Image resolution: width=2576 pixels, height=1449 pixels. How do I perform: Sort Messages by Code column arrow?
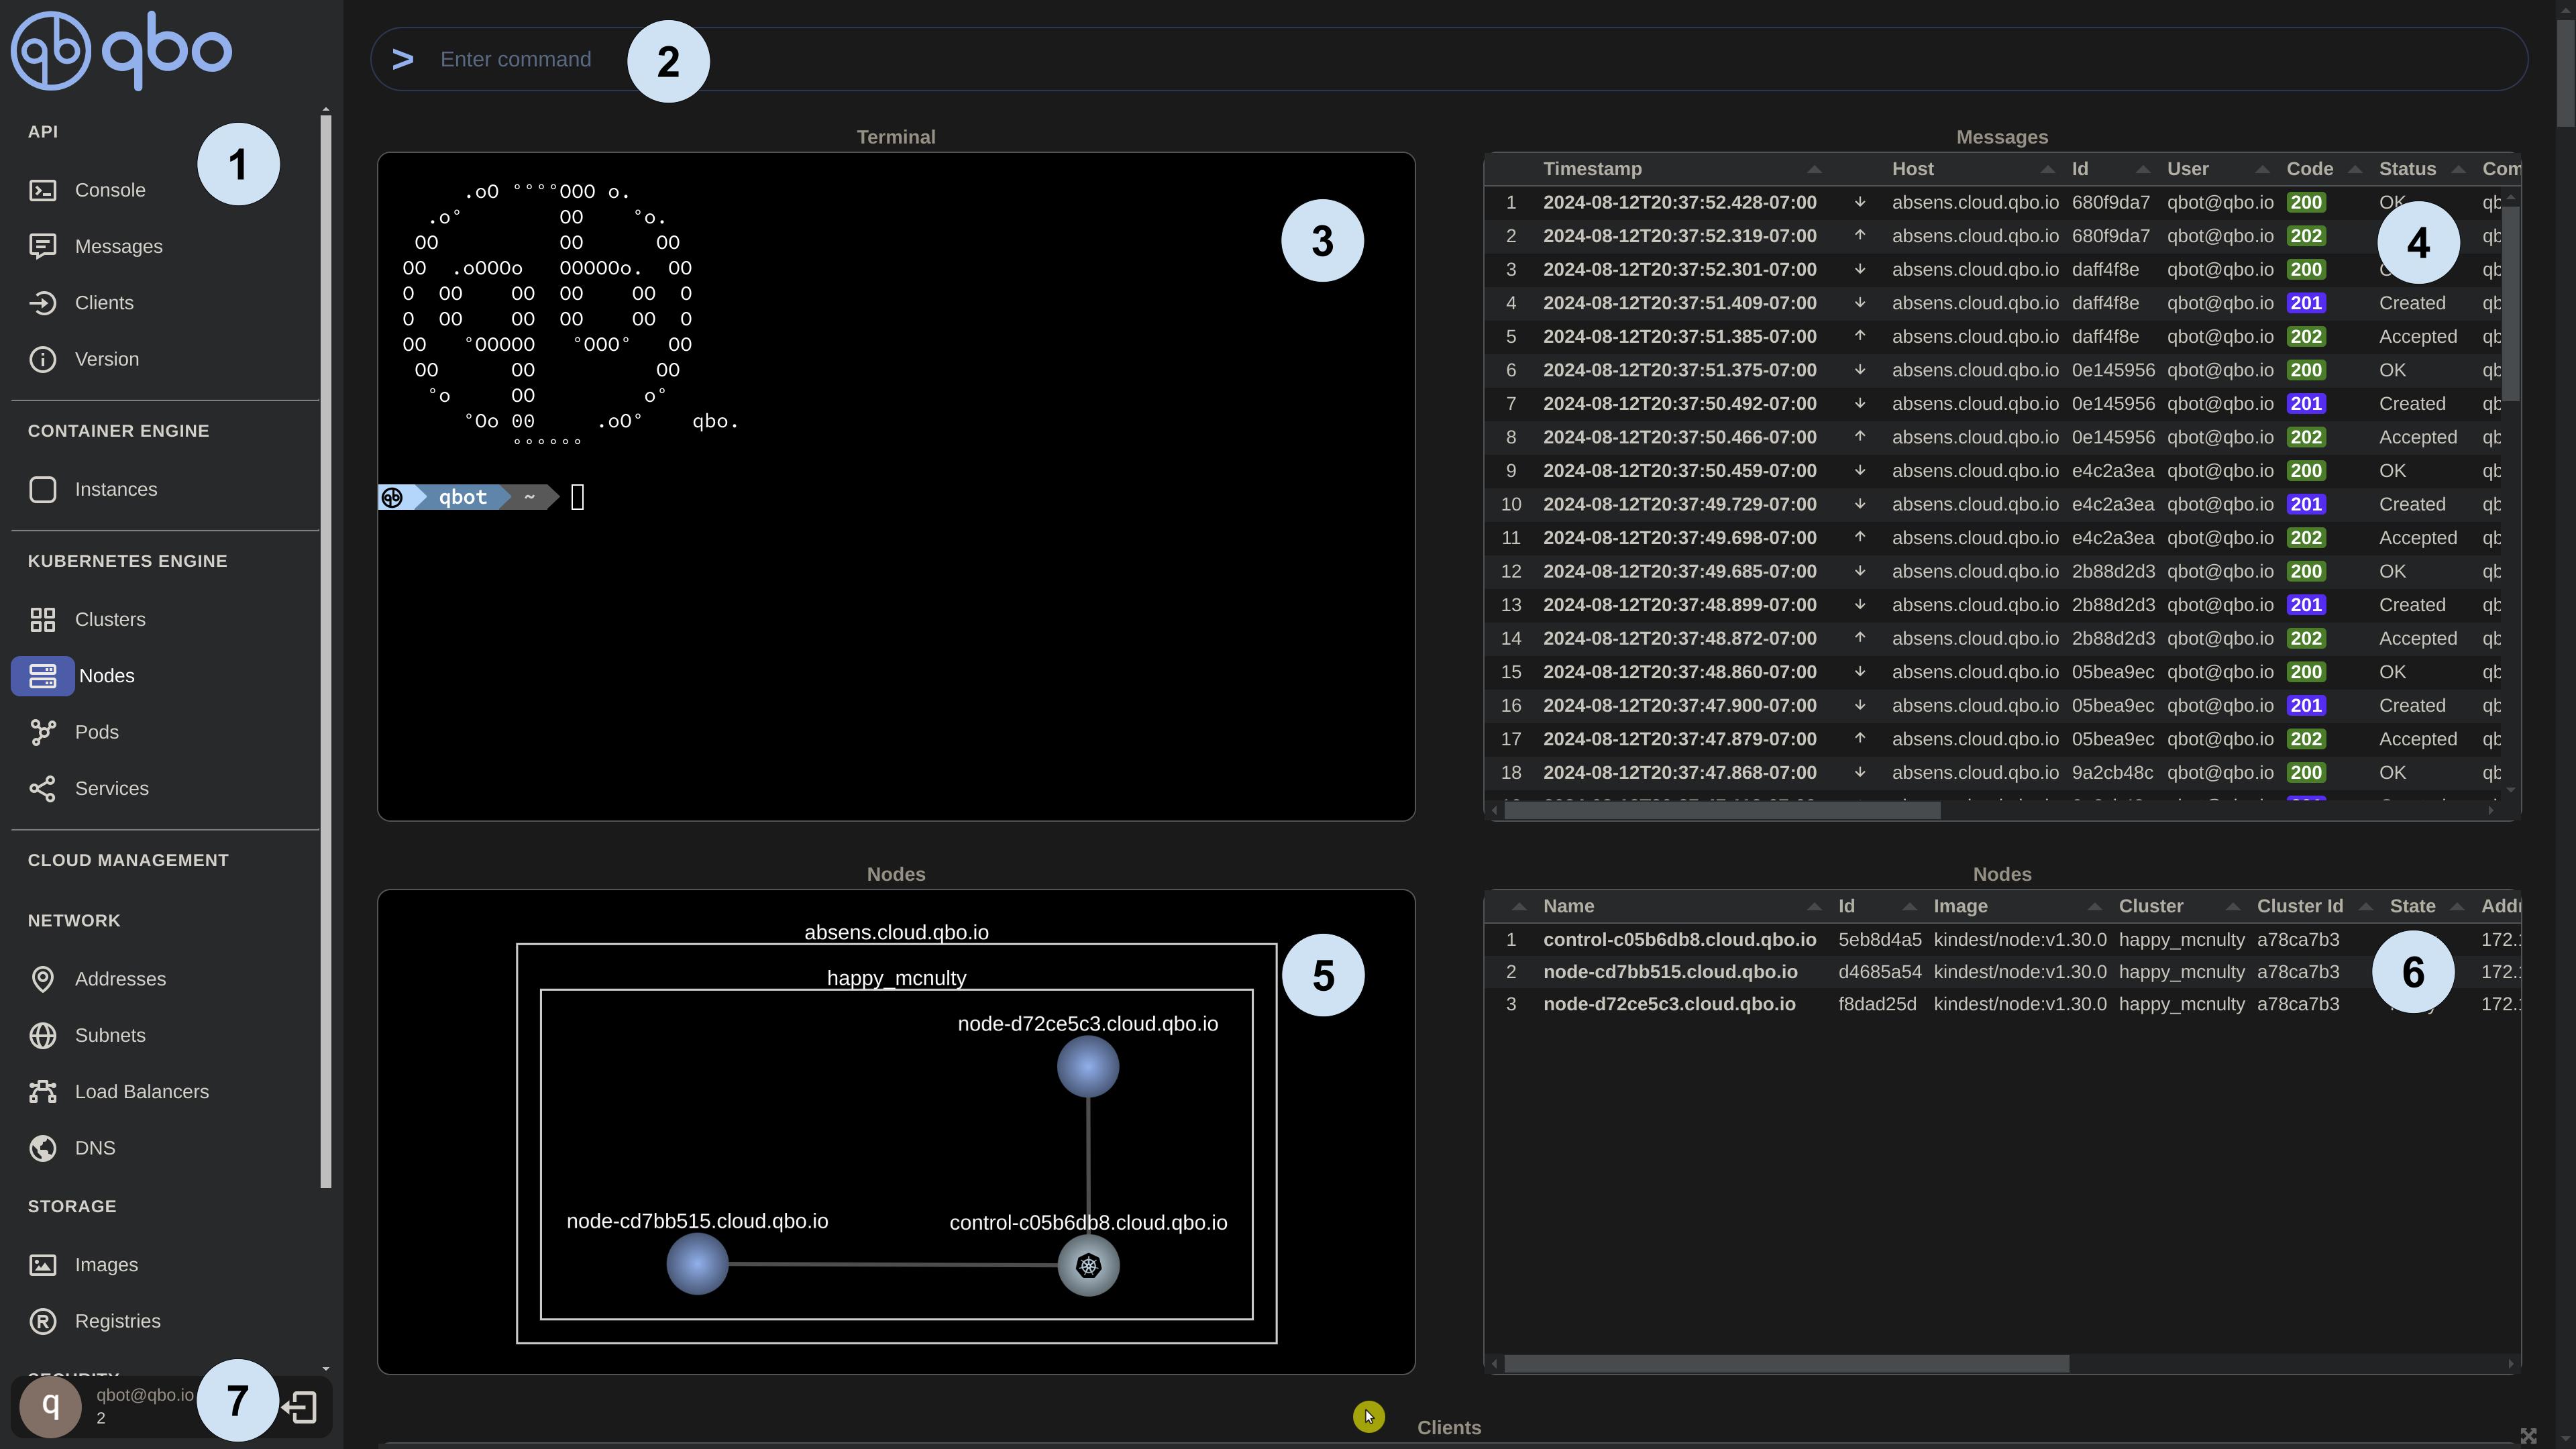point(2354,169)
